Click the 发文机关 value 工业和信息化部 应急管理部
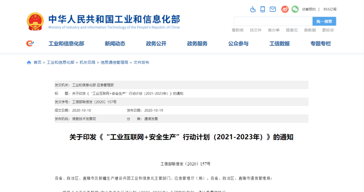The width and height of the screenshot is (364, 192). point(93,85)
